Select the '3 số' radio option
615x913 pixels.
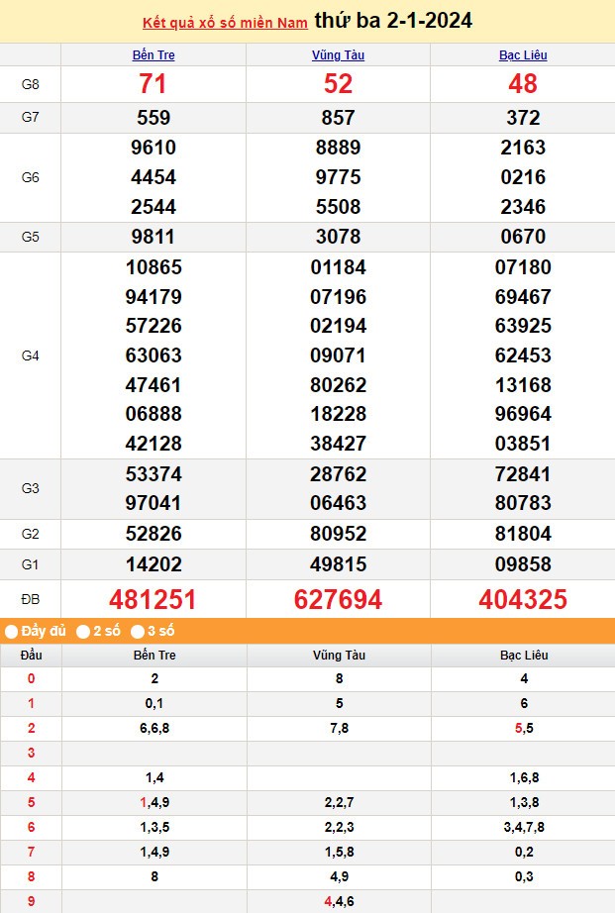[x=138, y=631]
